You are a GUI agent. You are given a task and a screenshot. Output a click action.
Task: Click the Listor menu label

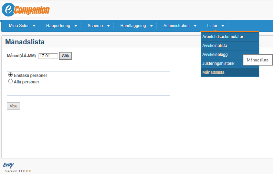212,26
